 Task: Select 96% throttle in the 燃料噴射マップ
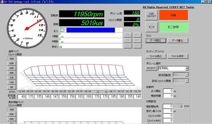[12, 110]
